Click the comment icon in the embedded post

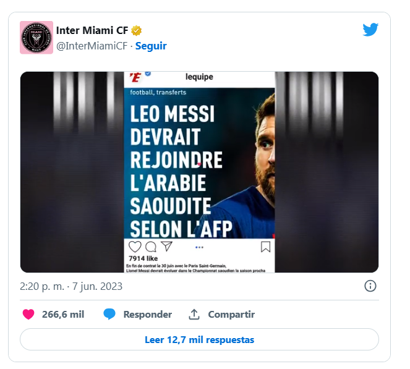point(150,247)
